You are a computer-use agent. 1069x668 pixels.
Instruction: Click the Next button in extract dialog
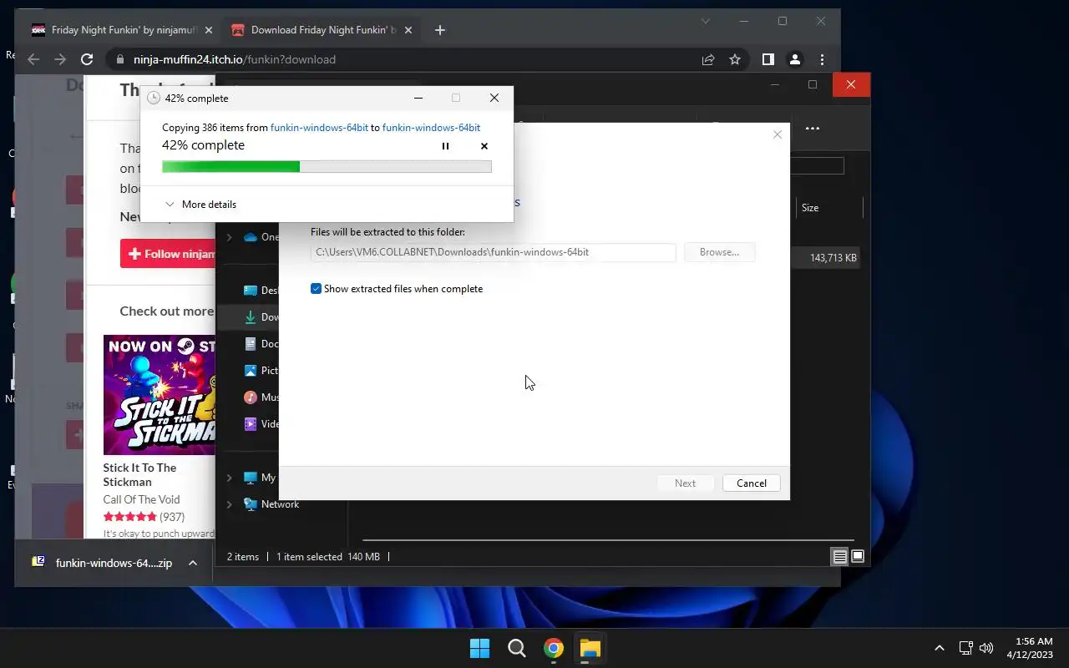click(685, 483)
